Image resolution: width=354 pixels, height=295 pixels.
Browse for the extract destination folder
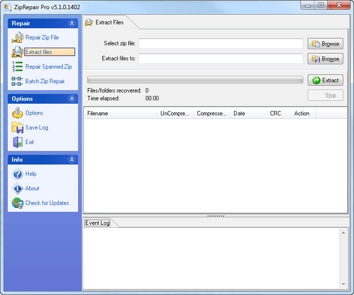pyautogui.click(x=325, y=59)
